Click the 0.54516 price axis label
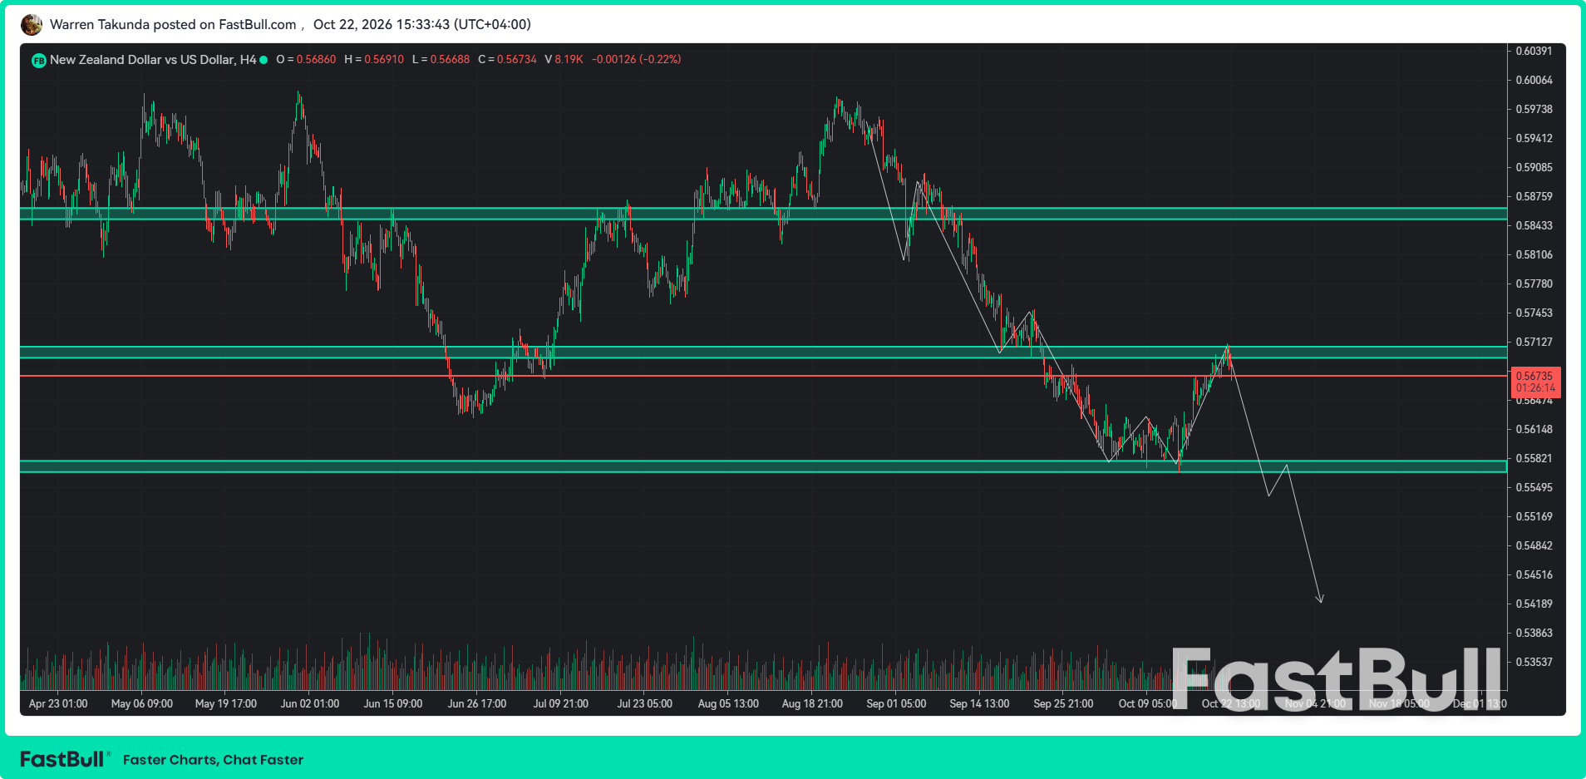 point(1534,574)
